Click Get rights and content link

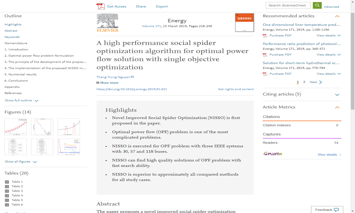click(236, 89)
